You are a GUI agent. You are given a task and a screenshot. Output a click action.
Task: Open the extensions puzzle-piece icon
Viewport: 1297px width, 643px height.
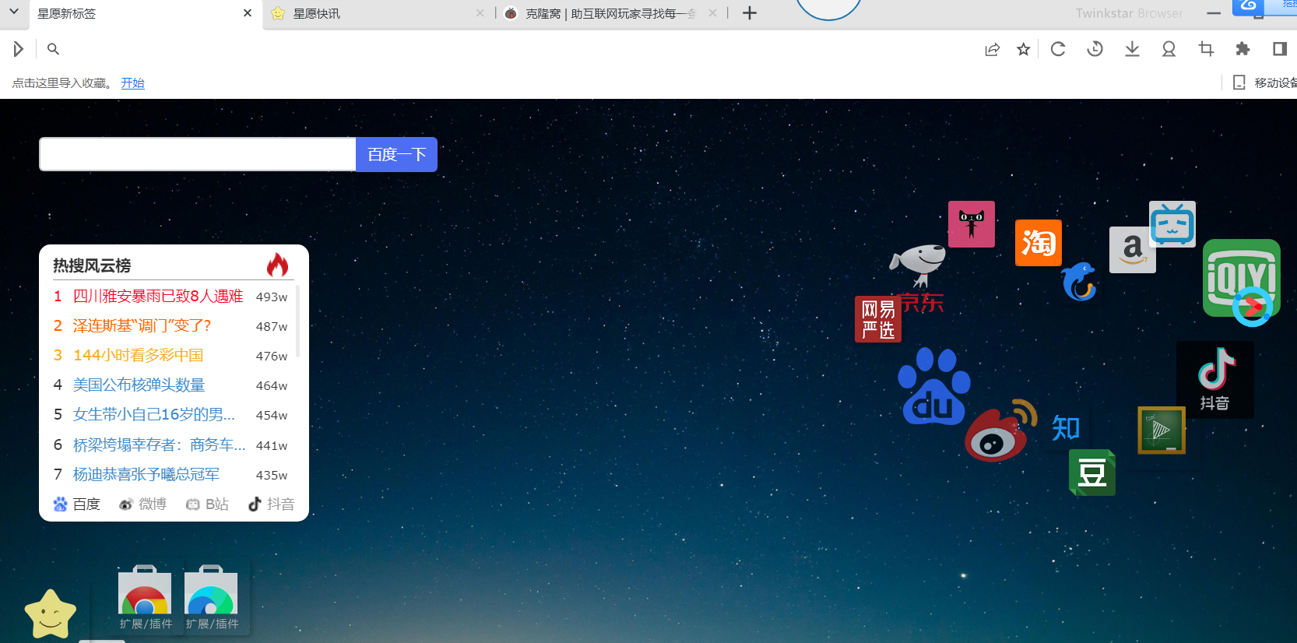[1243, 49]
